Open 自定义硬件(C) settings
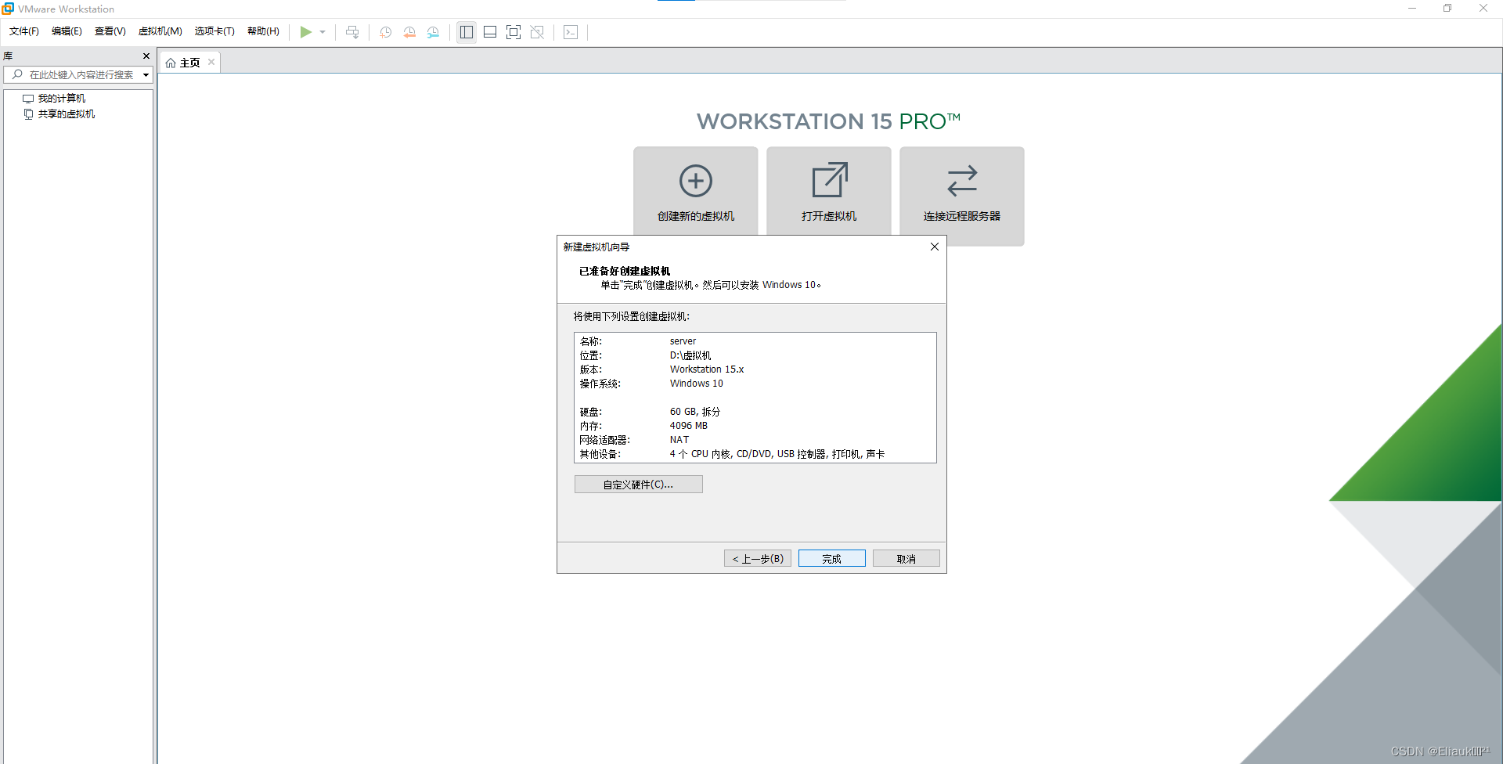Viewport: 1503px width, 764px height. pos(638,484)
